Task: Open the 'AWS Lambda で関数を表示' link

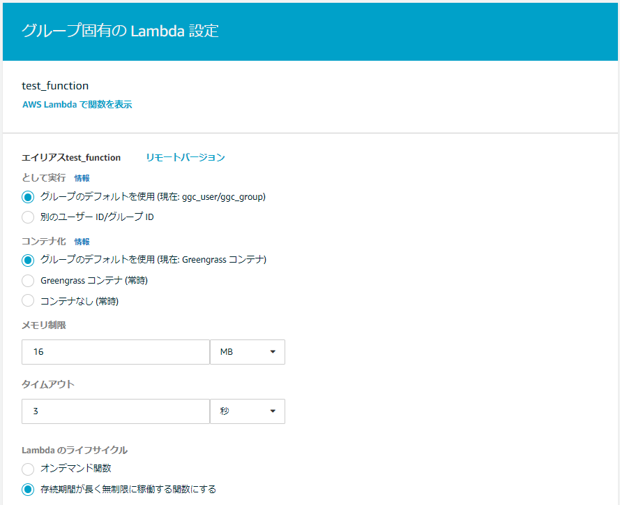Action: click(x=77, y=105)
